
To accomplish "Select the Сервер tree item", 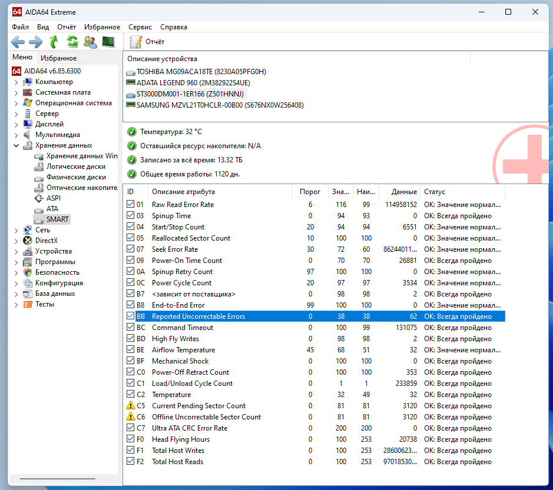I will (47, 114).
